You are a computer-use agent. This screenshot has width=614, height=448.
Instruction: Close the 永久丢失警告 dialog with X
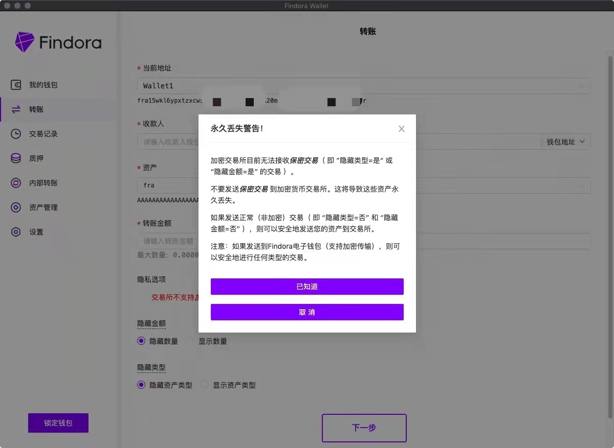[402, 129]
